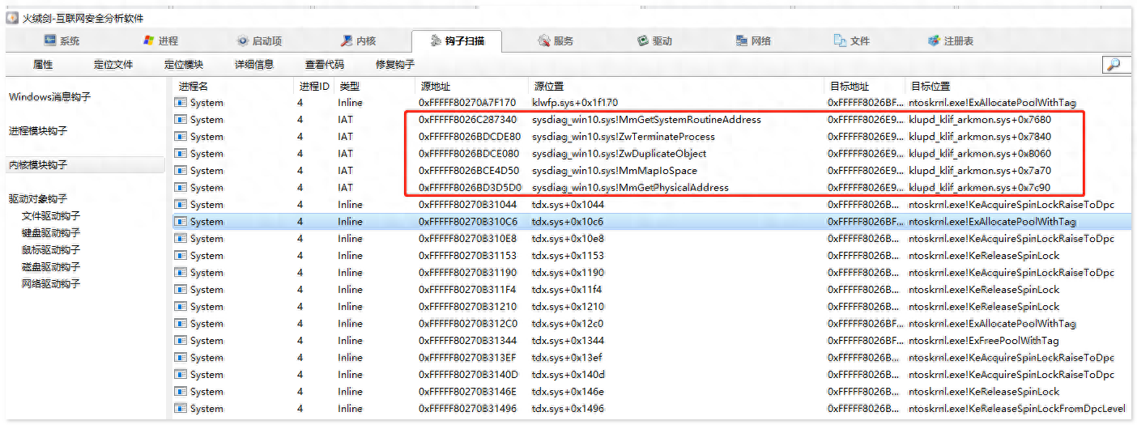Select sysdiag_win10.sys!ZwTerminateProcess entry

(624, 137)
